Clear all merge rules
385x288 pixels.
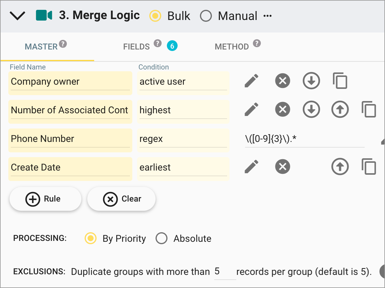[121, 199]
